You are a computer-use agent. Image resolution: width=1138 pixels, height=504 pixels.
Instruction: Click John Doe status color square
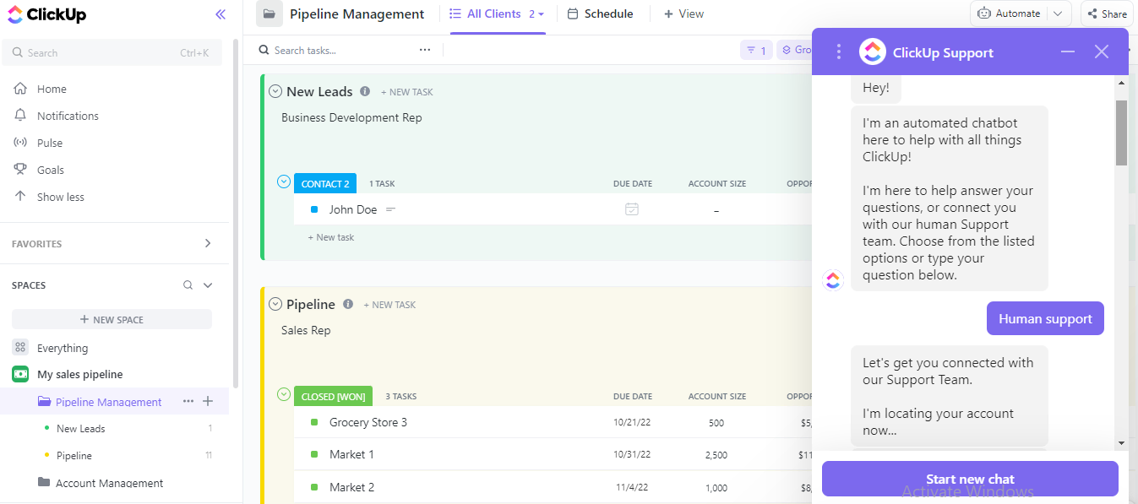click(x=314, y=209)
